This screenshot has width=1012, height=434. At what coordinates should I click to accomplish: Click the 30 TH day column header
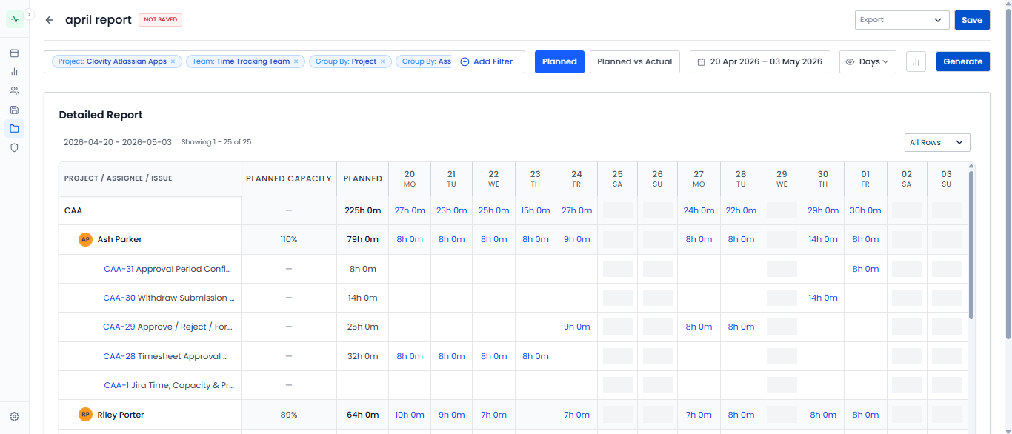(823, 178)
